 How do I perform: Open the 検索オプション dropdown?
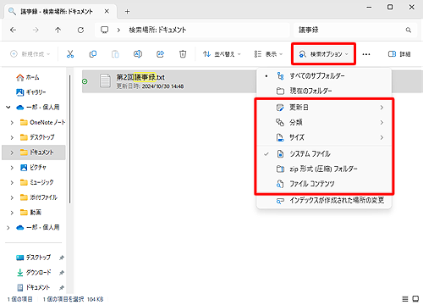[x=323, y=54]
